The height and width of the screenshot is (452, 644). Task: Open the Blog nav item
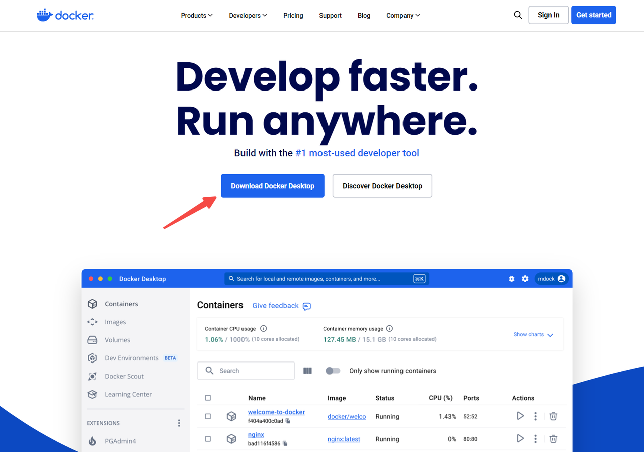pyautogui.click(x=364, y=16)
